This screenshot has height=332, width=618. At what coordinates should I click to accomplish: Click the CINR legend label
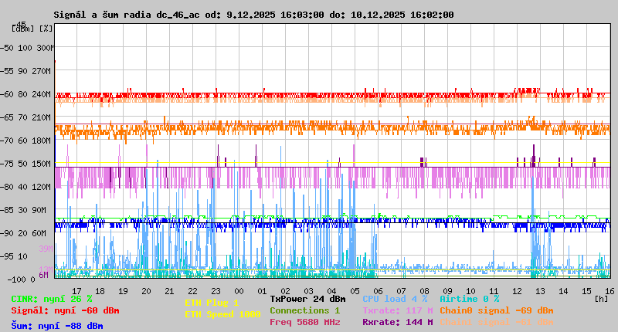point(51,299)
